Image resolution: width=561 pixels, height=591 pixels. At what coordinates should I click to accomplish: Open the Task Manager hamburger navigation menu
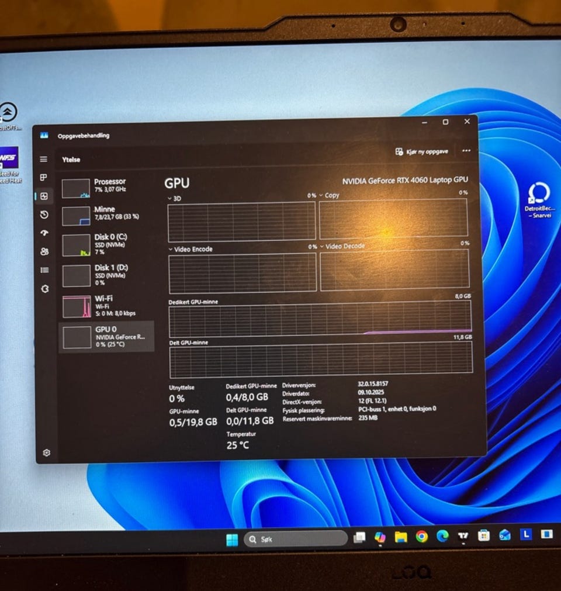(44, 159)
